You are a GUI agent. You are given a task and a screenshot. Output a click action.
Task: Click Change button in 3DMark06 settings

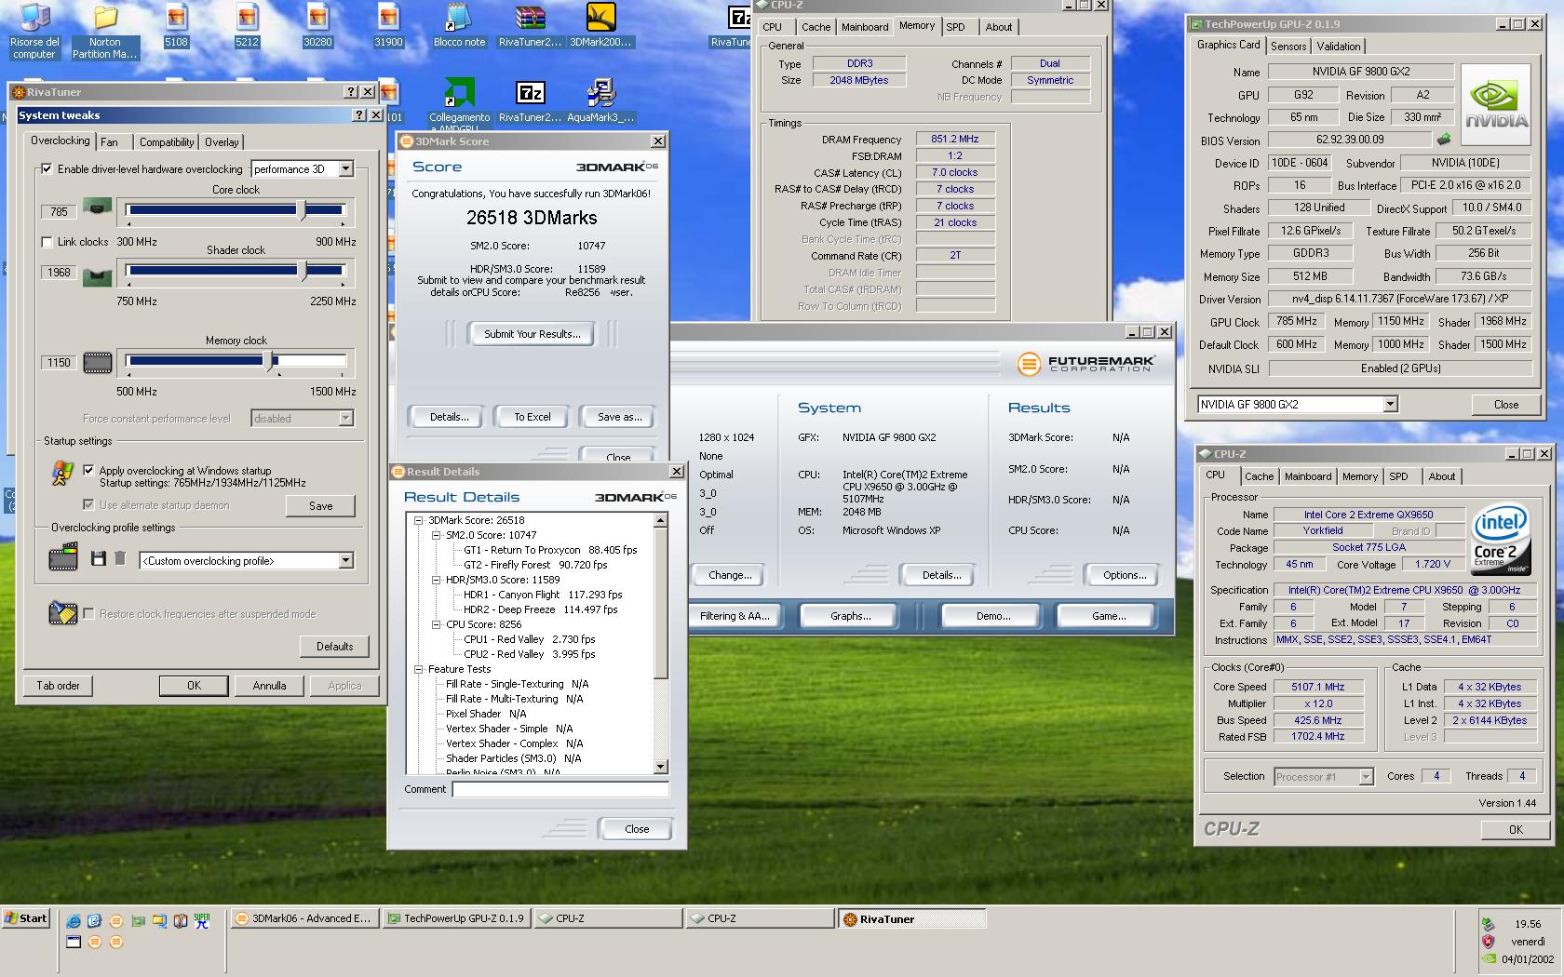pyautogui.click(x=730, y=575)
